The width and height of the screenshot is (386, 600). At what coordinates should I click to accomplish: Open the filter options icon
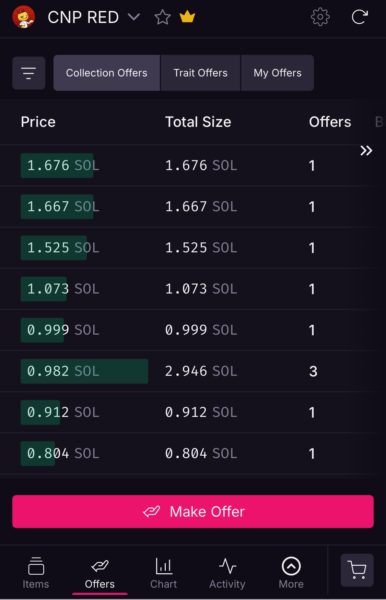tap(28, 73)
